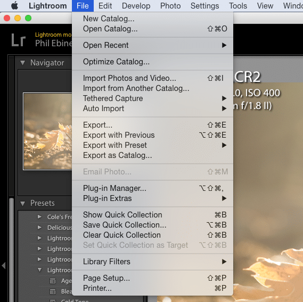The width and height of the screenshot is (303, 302).
Task: Click the Lr Lightroom logo
Action: [18, 40]
